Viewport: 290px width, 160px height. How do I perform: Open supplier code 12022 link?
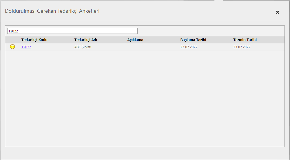coord(26,47)
